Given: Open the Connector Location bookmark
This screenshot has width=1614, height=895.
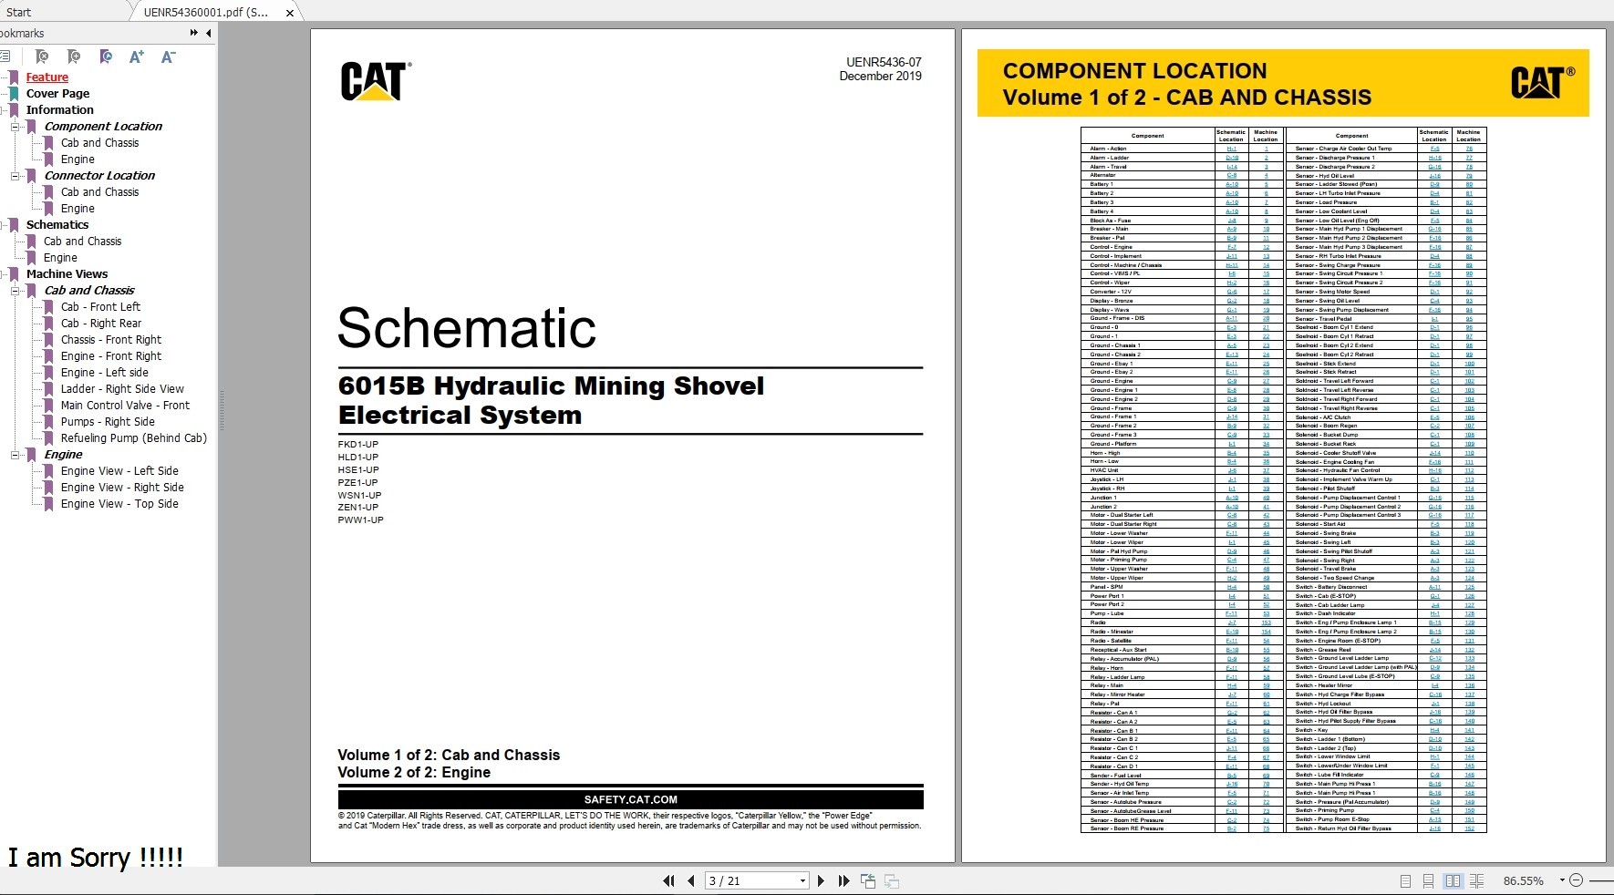Looking at the screenshot, I should point(99,176).
